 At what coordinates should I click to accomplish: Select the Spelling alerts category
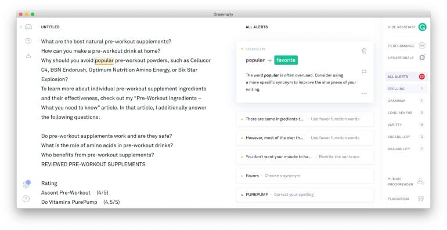[x=406, y=89]
